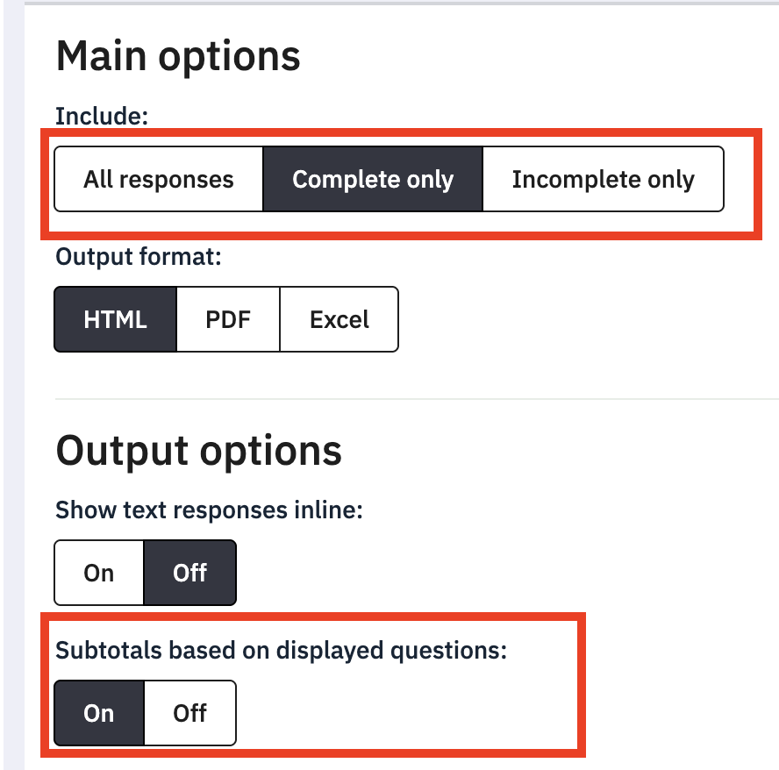Click the Main options heading
Image resolution: width=779 pixels, height=770 pixels.
[x=178, y=56]
